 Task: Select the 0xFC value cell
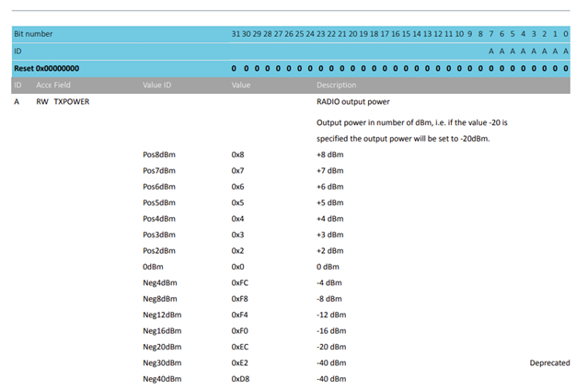pos(239,282)
